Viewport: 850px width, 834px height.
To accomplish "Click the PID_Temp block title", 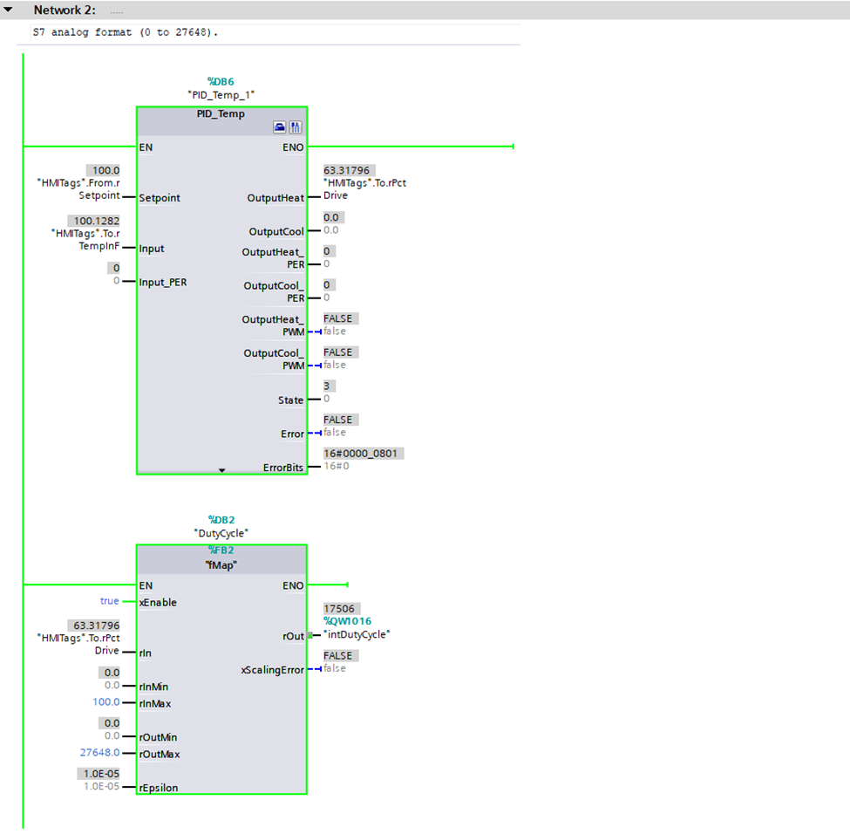I will 221,113.
